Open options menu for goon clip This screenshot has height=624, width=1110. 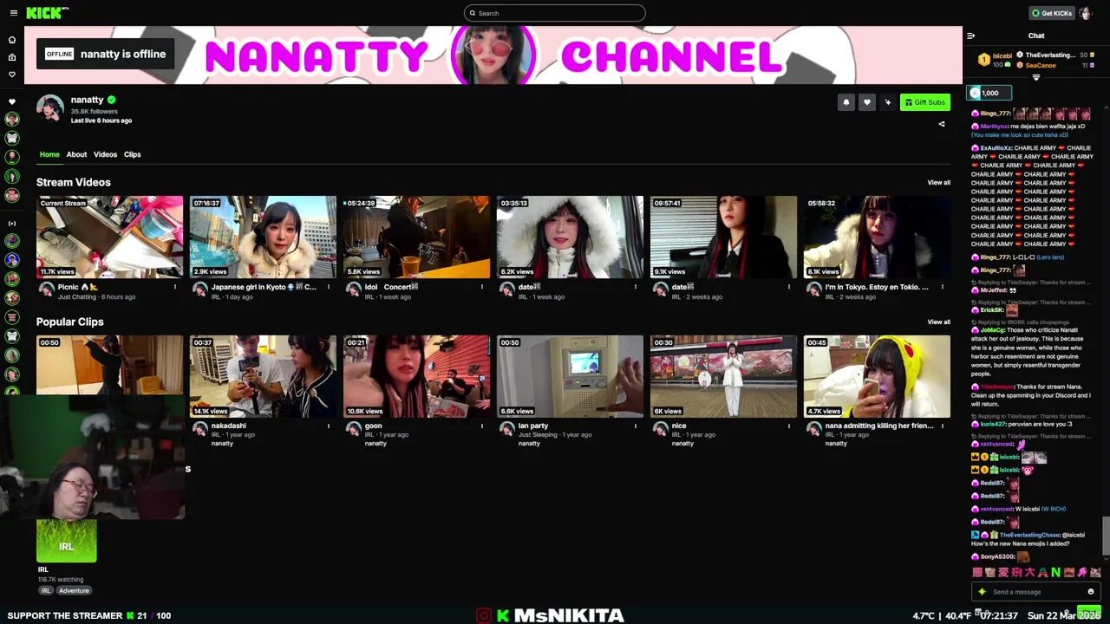point(482,426)
